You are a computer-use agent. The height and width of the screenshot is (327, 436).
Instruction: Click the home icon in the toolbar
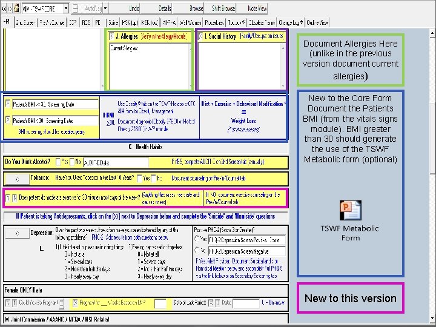(16, 8)
